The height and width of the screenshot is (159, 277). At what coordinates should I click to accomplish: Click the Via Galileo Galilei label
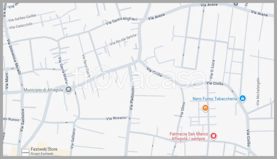point(22,18)
